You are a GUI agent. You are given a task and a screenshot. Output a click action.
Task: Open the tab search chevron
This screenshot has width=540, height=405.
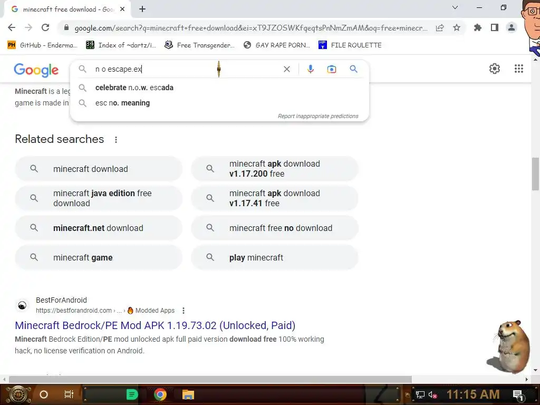click(x=455, y=7)
